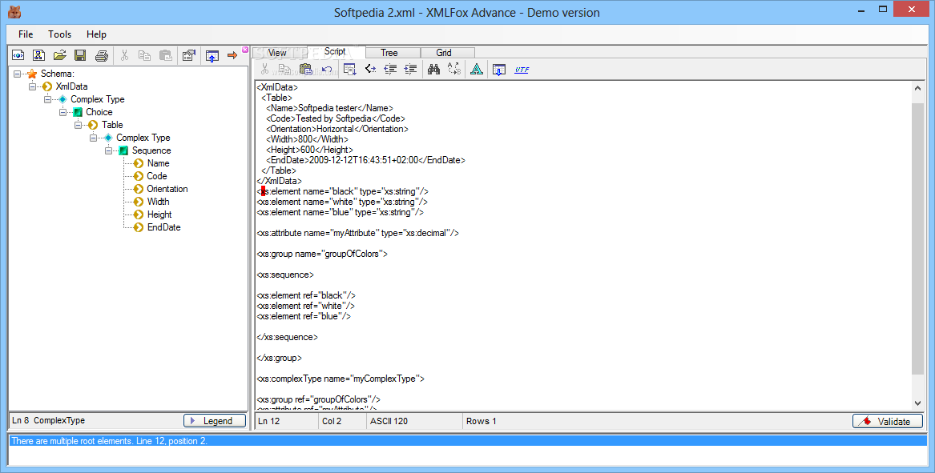
Task: Click the curved undo arrow in the script toolbar
Action: click(x=327, y=69)
